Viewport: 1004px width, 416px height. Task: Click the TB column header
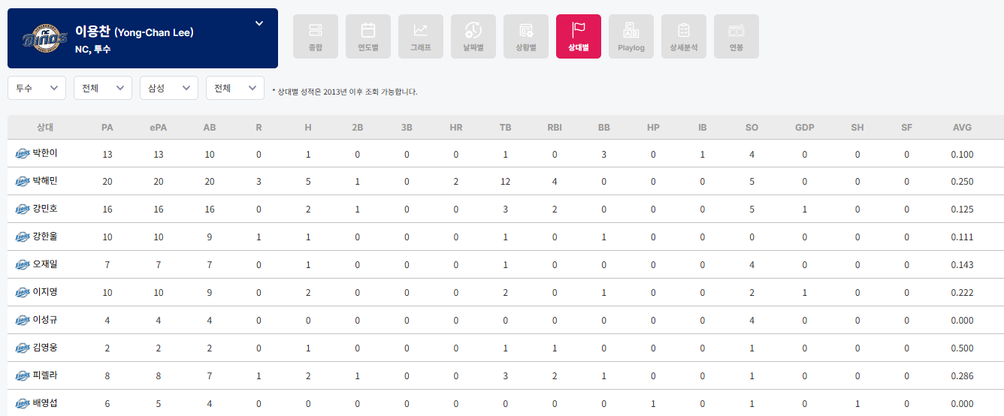click(506, 128)
